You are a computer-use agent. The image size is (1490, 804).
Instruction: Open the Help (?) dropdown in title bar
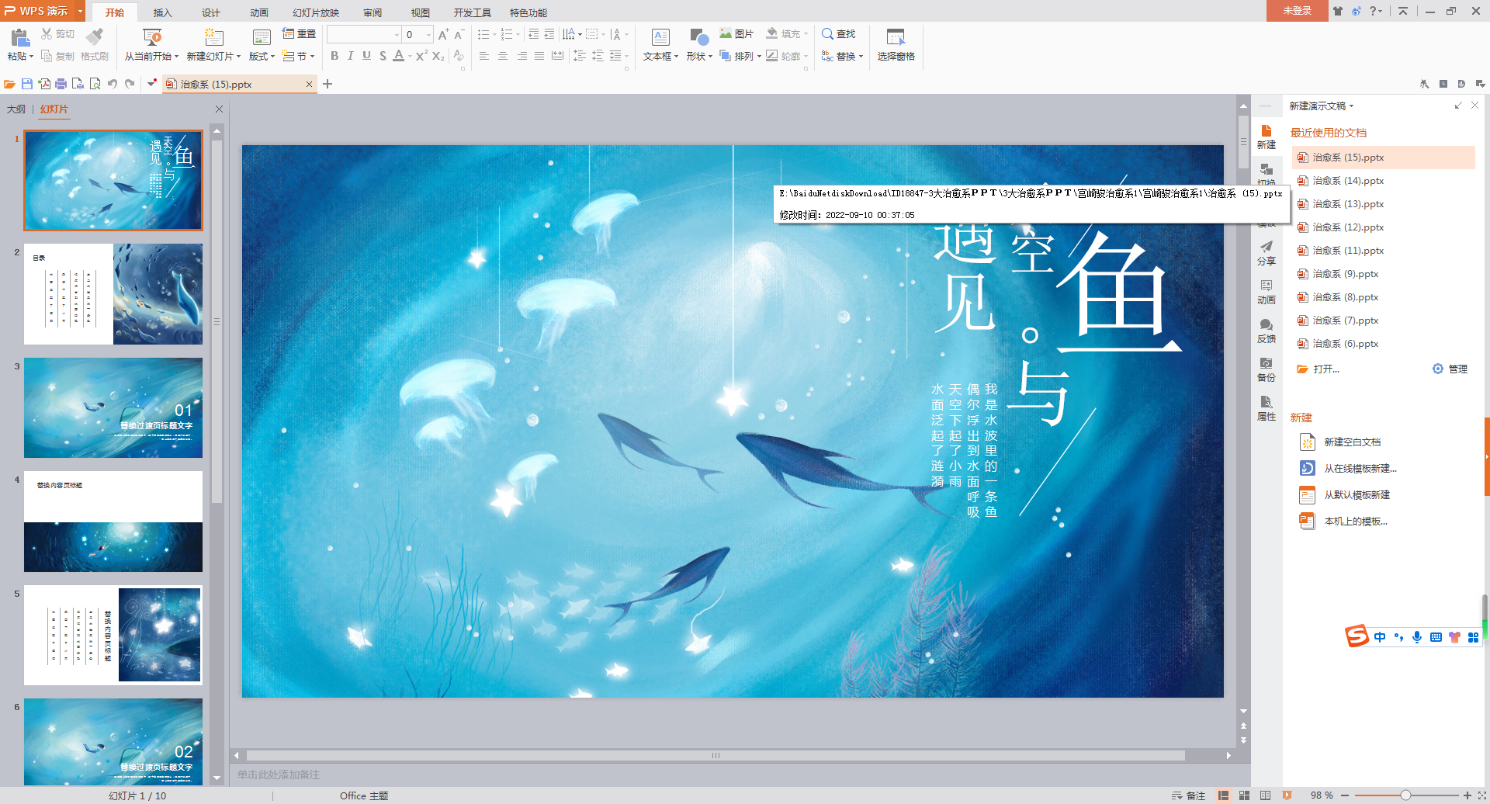click(1376, 11)
